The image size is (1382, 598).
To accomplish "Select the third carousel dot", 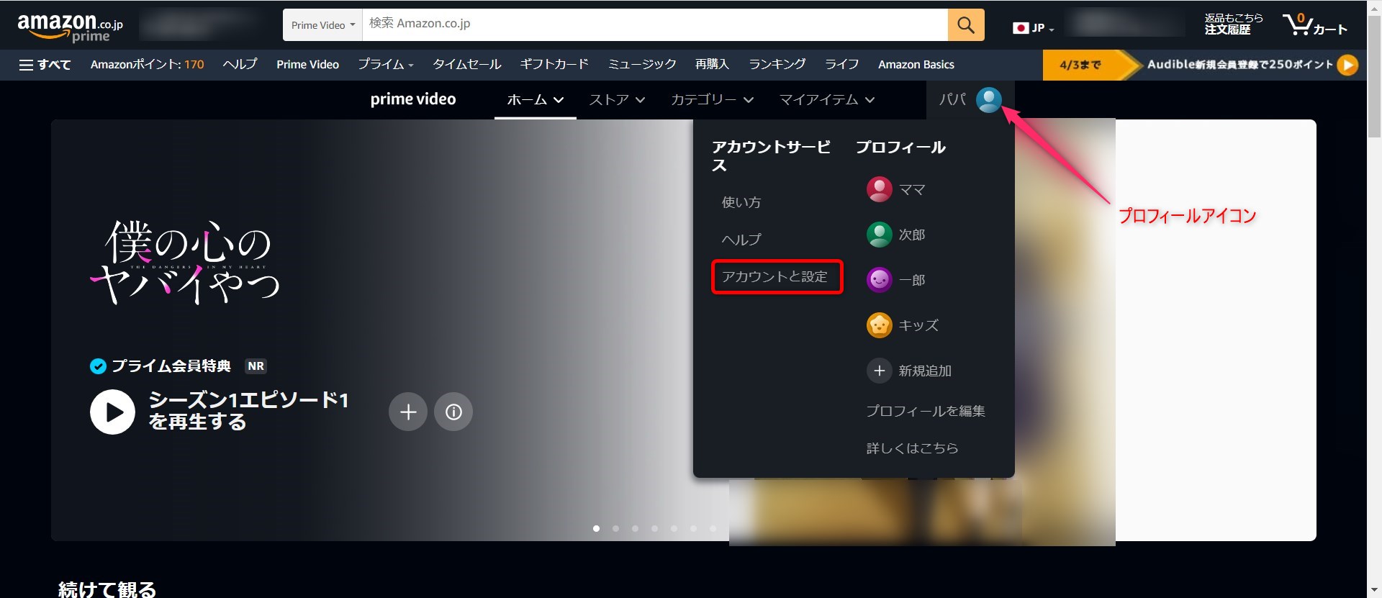I will coord(635,529).
